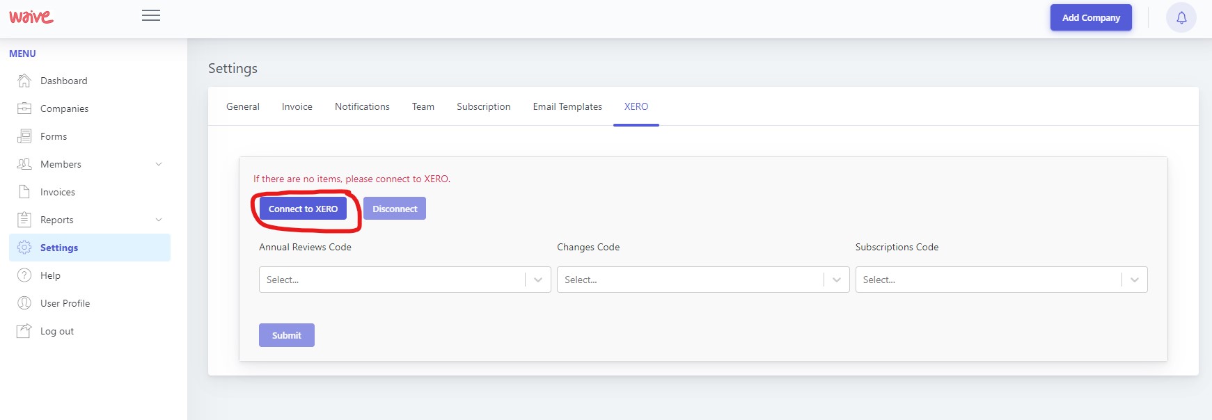Open the Subscriptions Code dropdown arrow
1212x420 pixels.
(x=1135, y=280)
